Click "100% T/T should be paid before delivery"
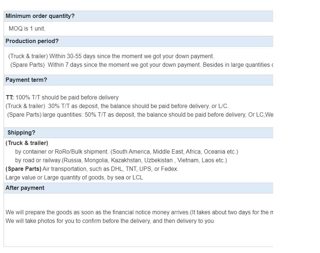The image size is (320, 253). tap(67, 98)
